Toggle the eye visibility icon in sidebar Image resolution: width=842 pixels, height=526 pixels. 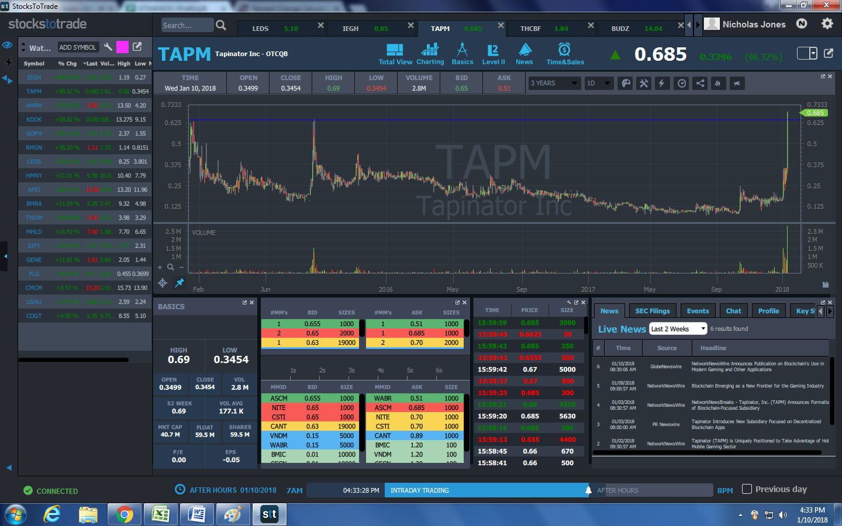(x=8, y=45)
